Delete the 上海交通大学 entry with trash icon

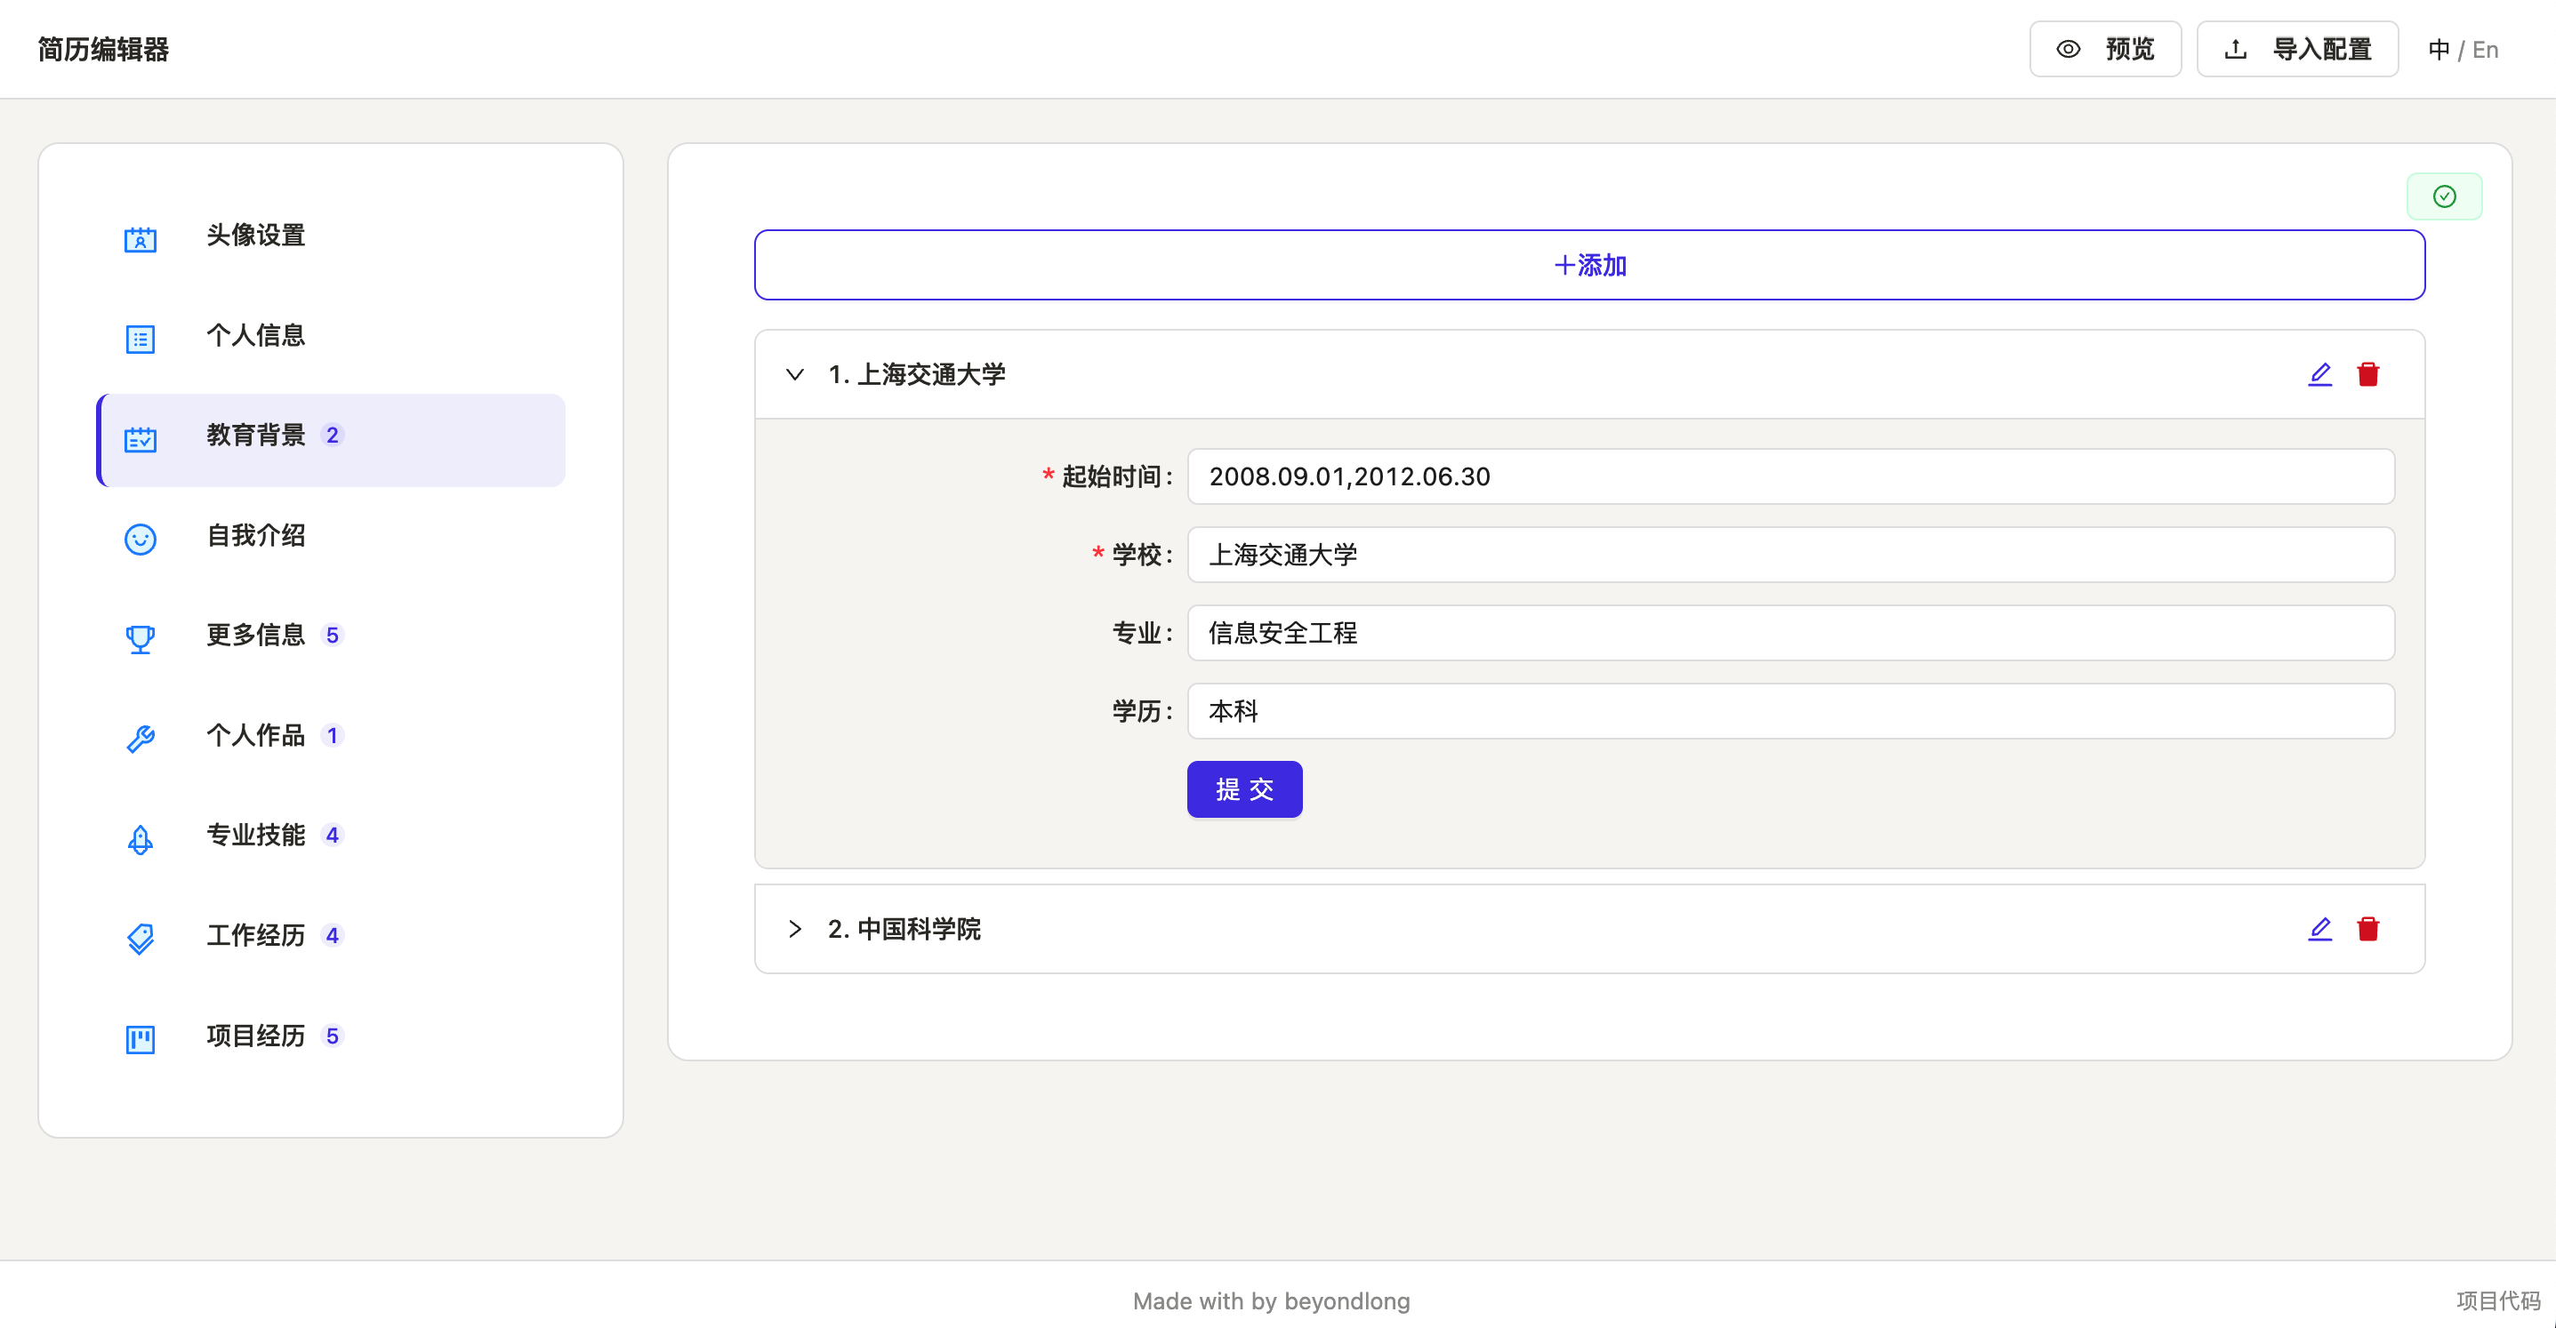pyautogui.click(x=2368, y=374)
